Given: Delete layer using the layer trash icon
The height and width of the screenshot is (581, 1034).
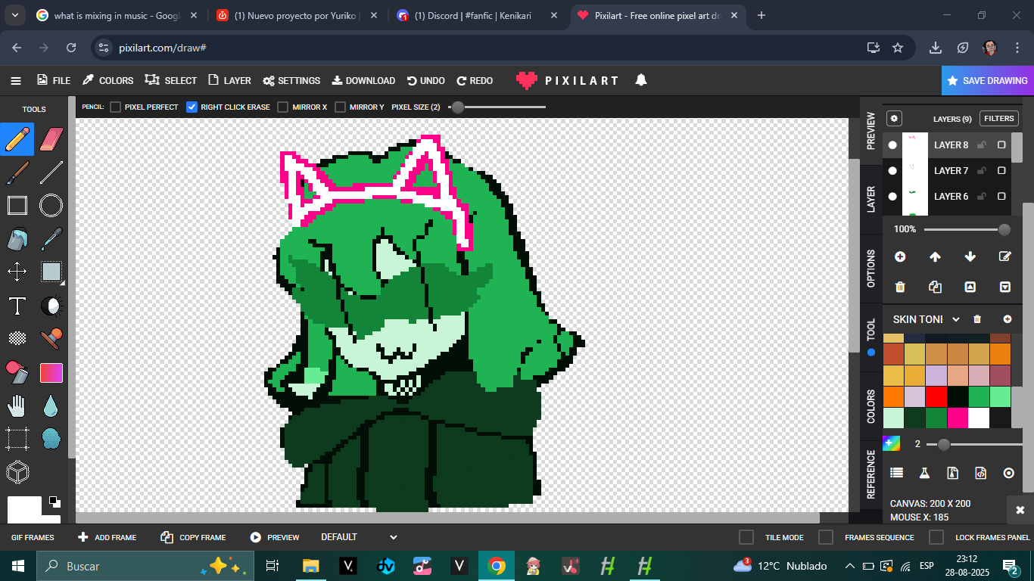Looking at the screenshot, I should click(900, 287).
